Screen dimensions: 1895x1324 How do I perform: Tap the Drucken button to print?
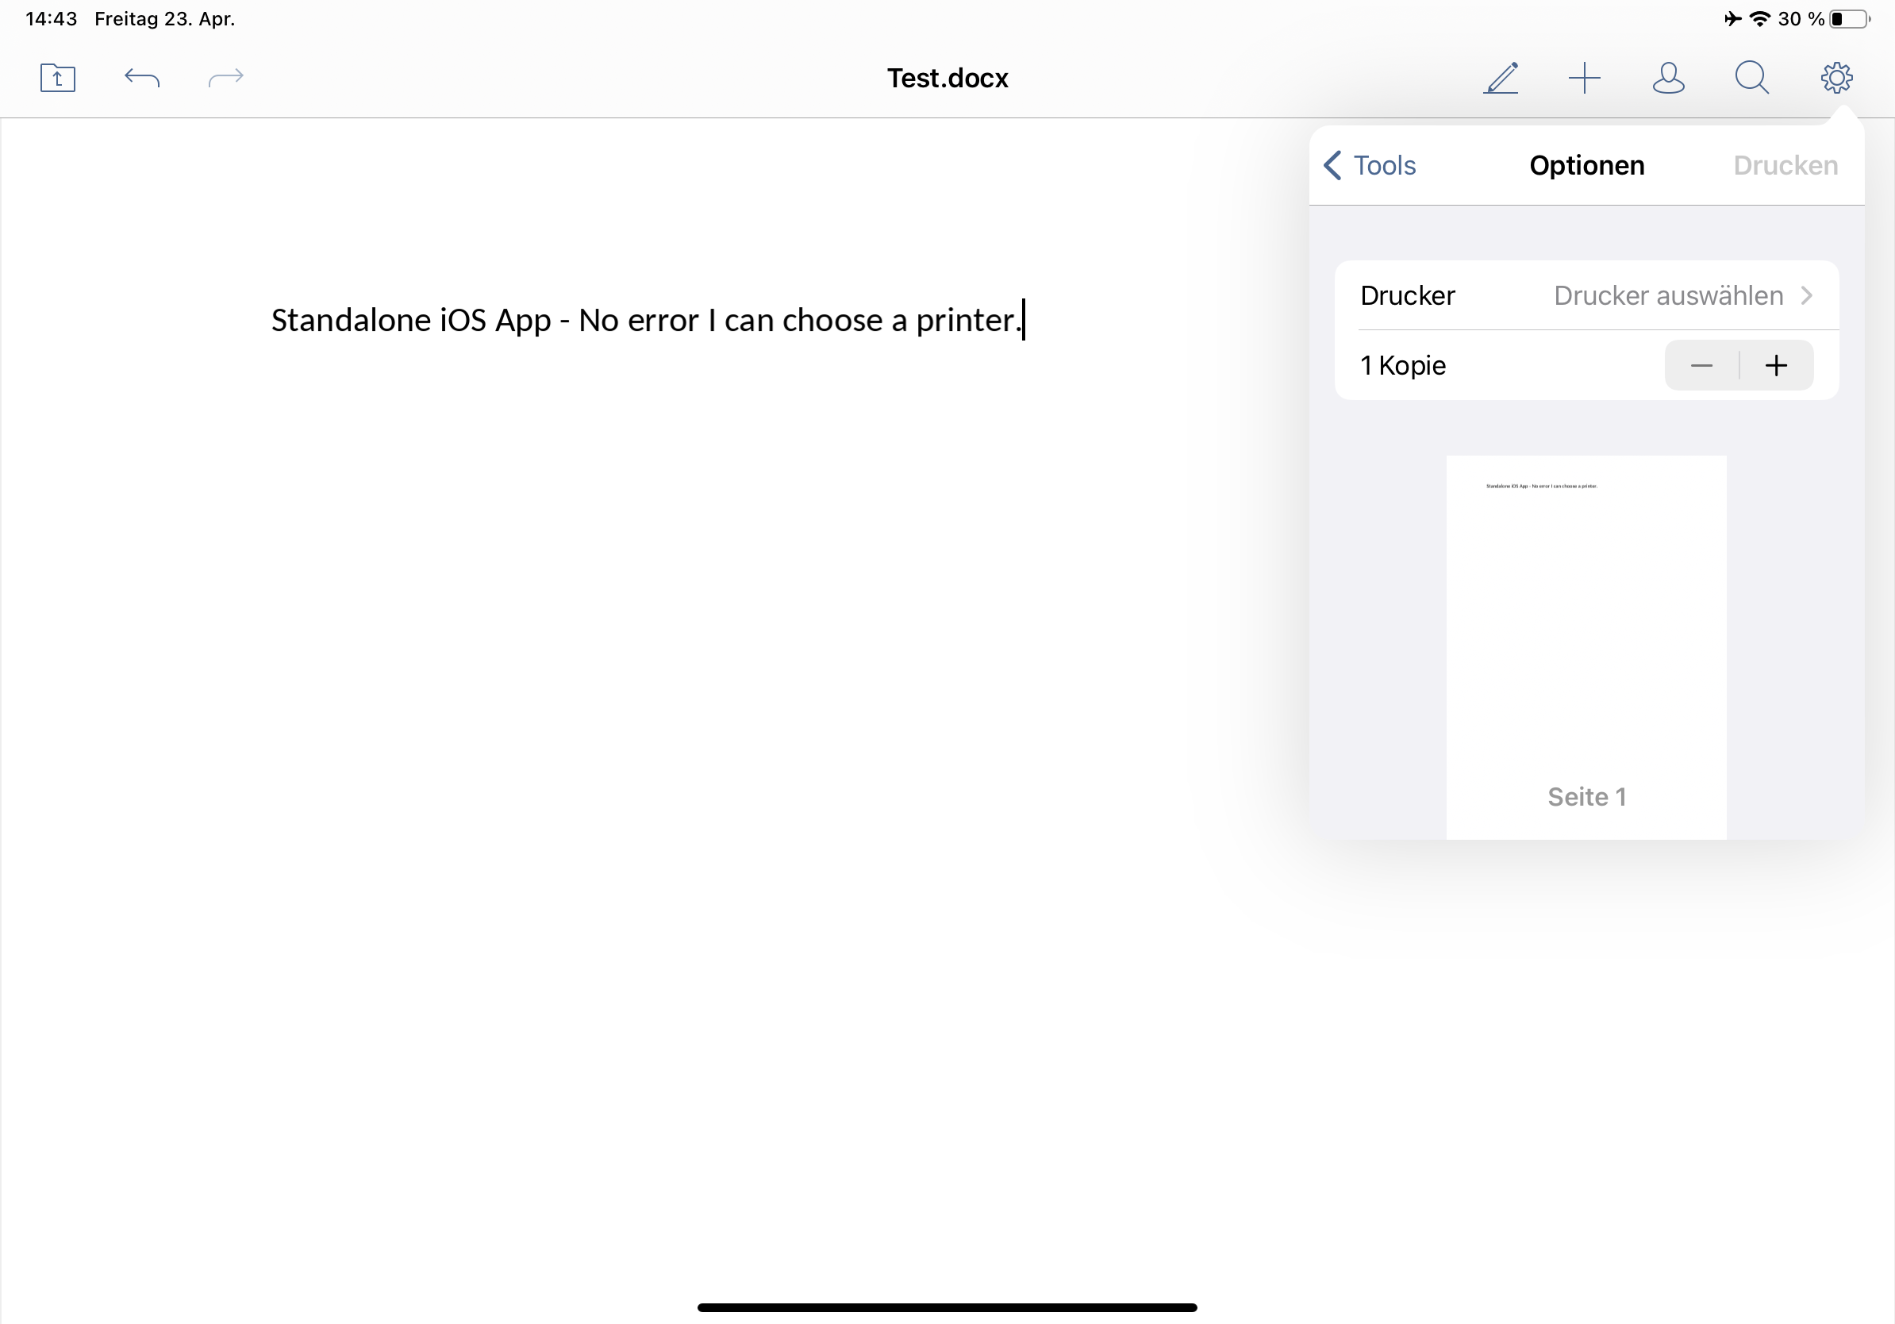pos(1785,165)
